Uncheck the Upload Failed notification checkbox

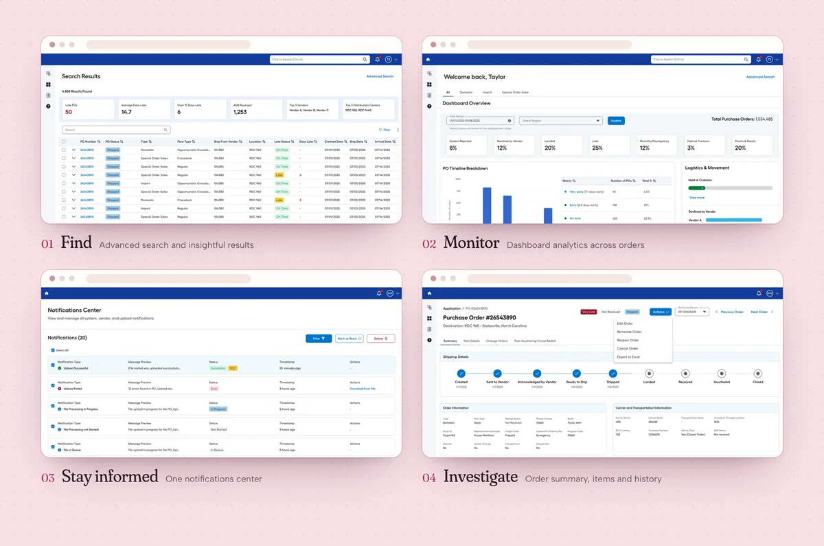(53, 385)
